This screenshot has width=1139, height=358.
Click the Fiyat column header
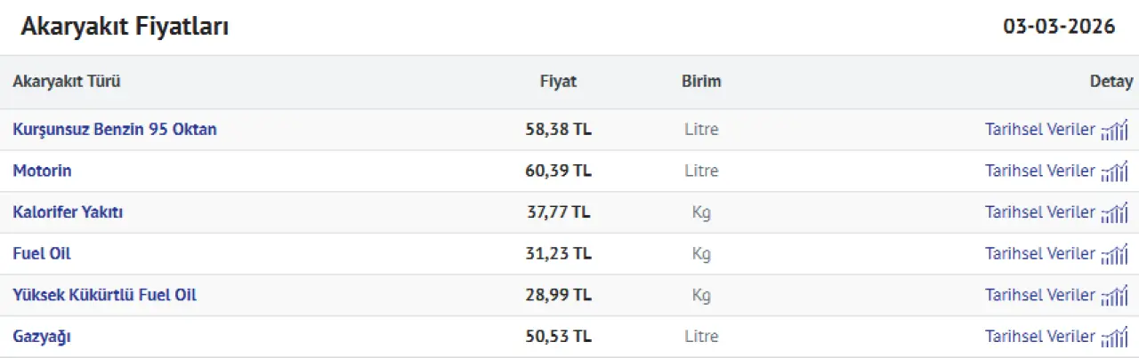[x=558, y=82]
